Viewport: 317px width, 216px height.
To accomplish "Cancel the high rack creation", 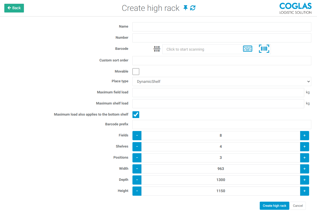I will click(298, 206).
